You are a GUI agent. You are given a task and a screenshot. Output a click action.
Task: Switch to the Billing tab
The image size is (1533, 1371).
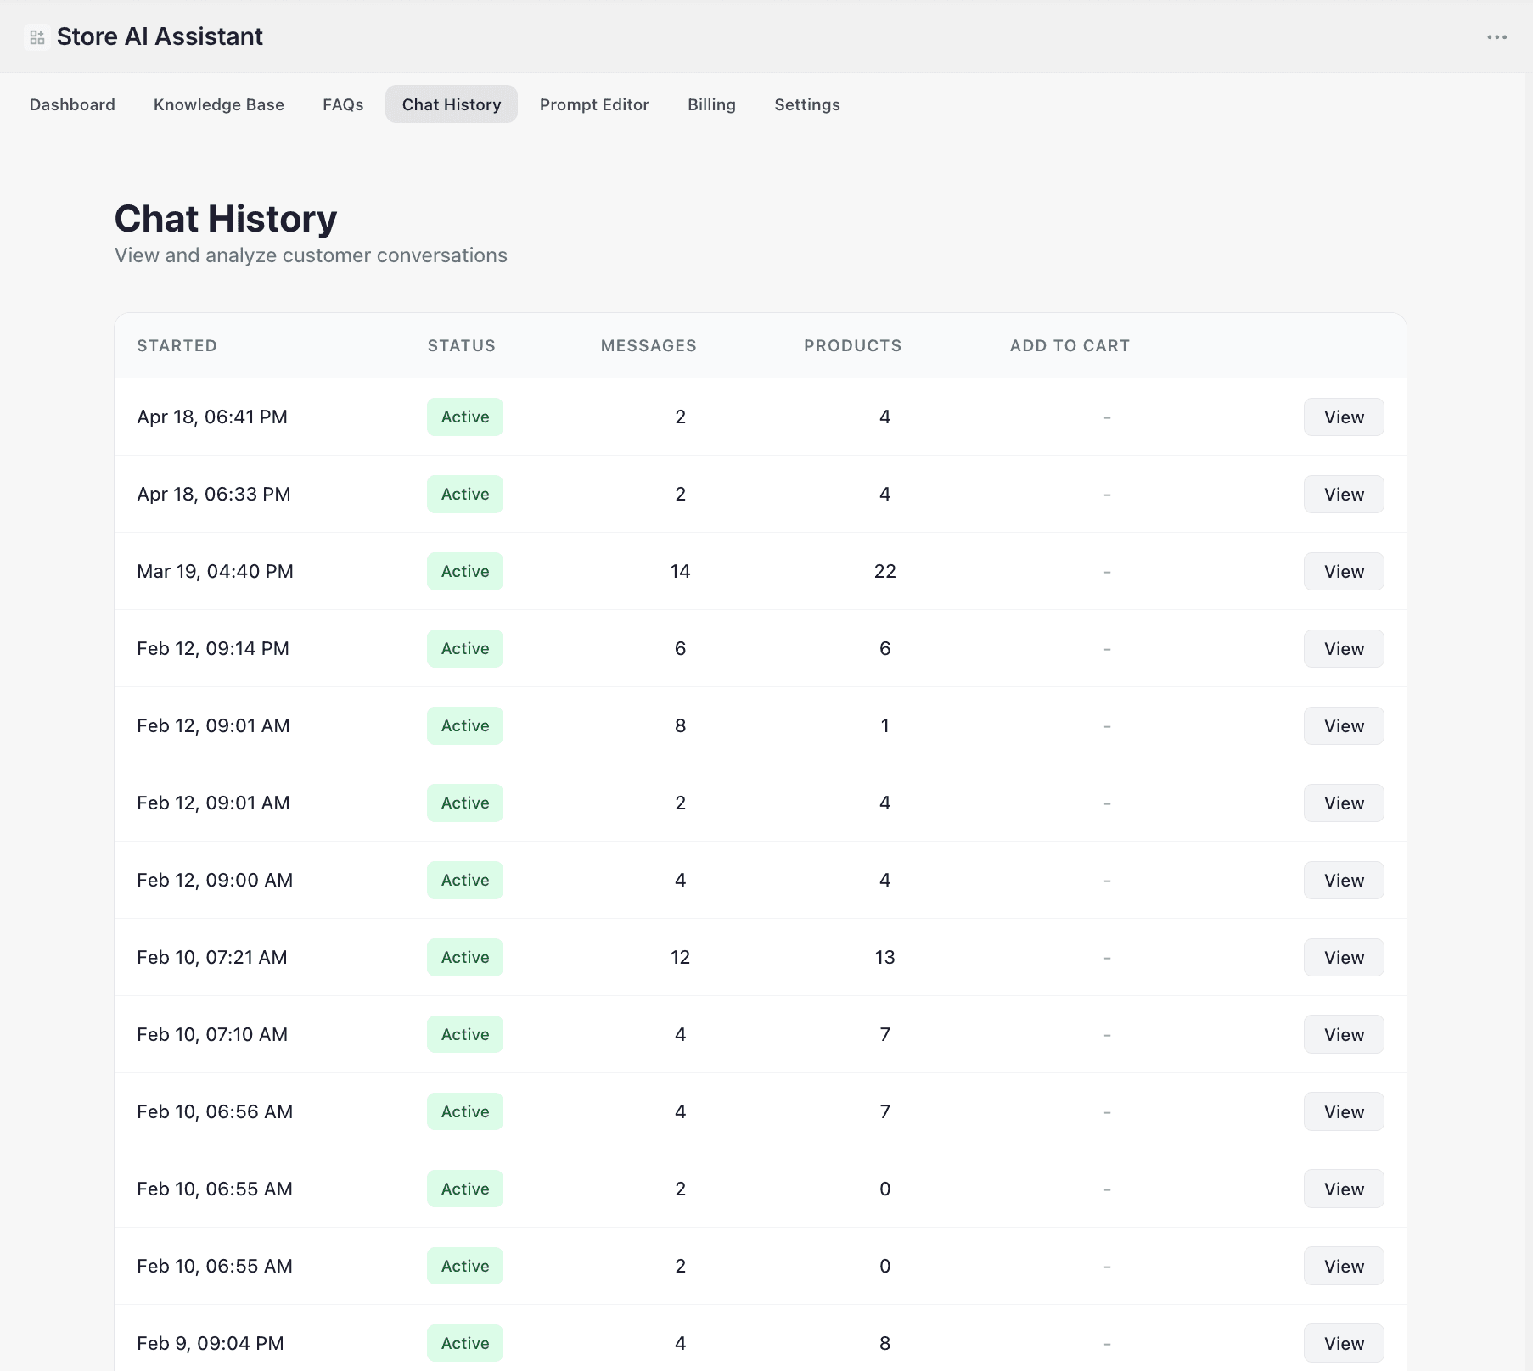(x=711, y=104)
